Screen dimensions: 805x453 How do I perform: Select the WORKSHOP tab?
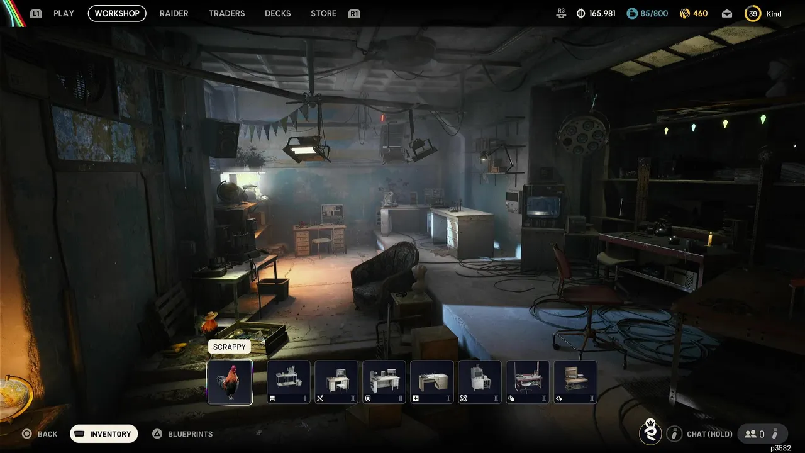point(117,13)
